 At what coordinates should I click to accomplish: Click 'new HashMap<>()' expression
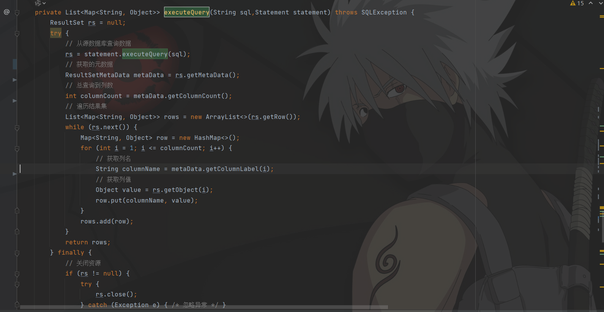(x=207, y=138)
